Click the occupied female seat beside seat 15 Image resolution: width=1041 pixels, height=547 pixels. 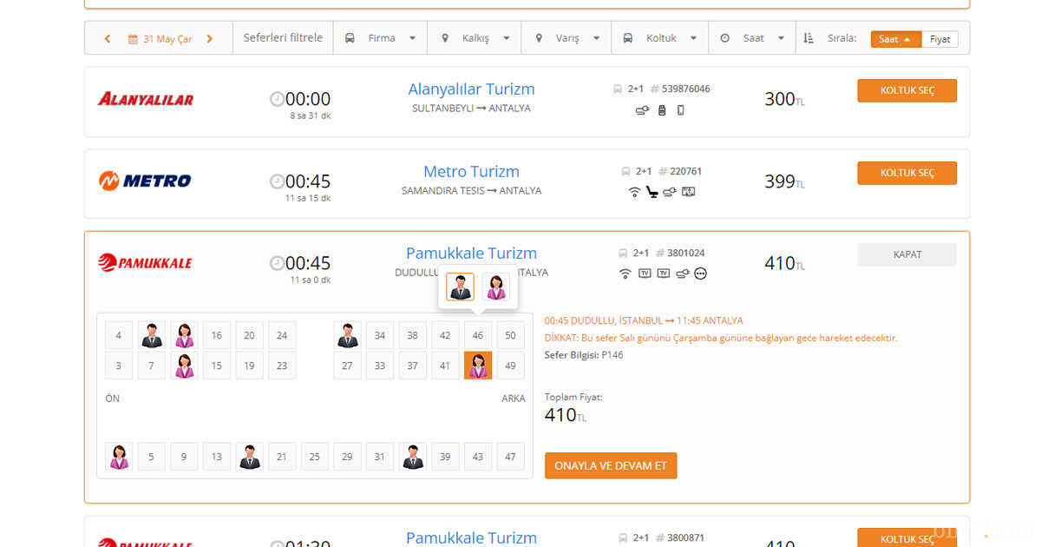[184, 366]
